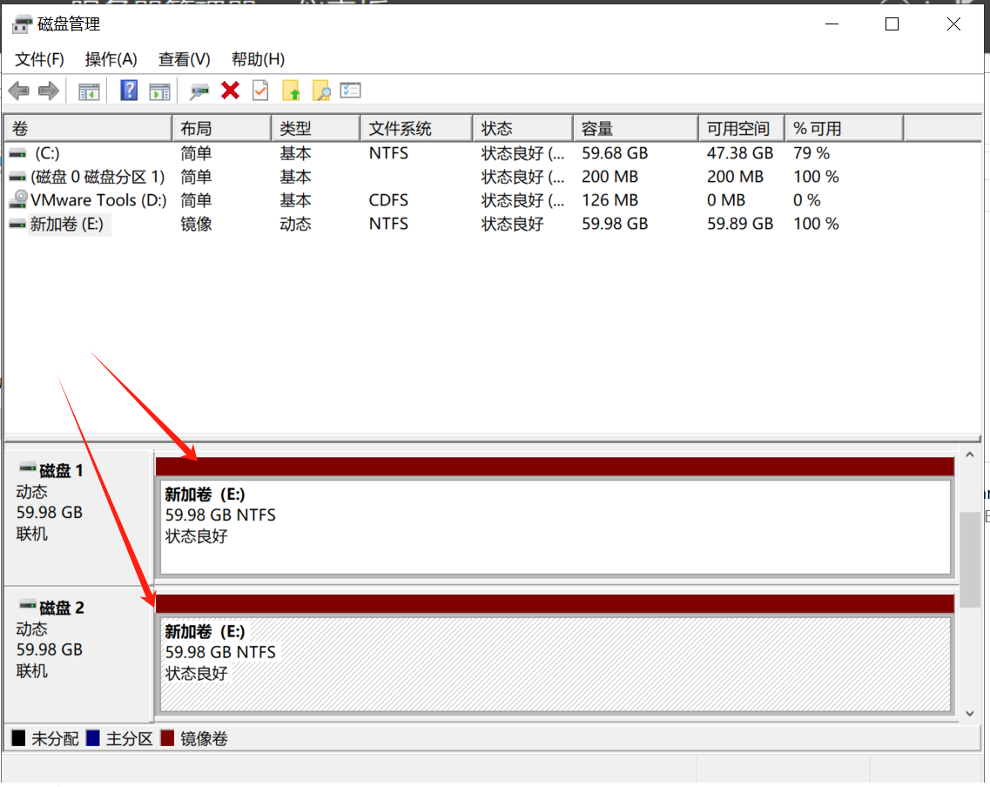Sort by the 布局 column header
Viewport: 990px width, 787px height.
pyautogui.click(x=222, y=129)
